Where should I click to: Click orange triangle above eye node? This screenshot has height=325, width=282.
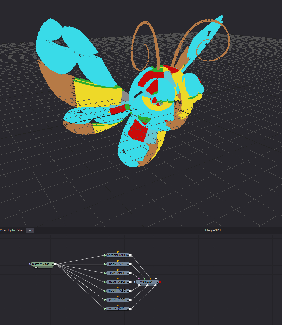click(118, 270)
